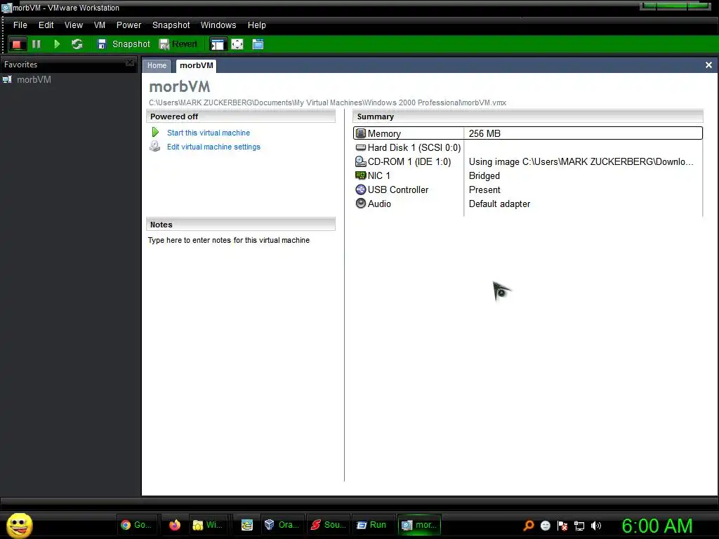The height and width of the screenshot is (539, 719).
Task: Toggle the sidebar view toolbar icon
Action: (x=218, y=44)
